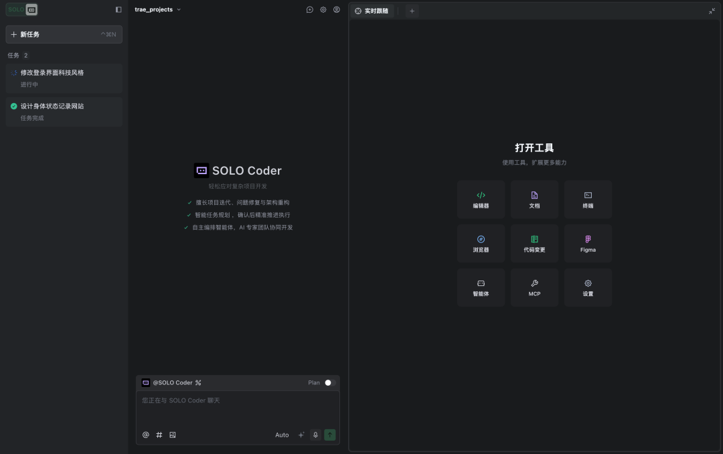
Task: Open the 编辑器 (editor) tool
Action: [481, 200]
